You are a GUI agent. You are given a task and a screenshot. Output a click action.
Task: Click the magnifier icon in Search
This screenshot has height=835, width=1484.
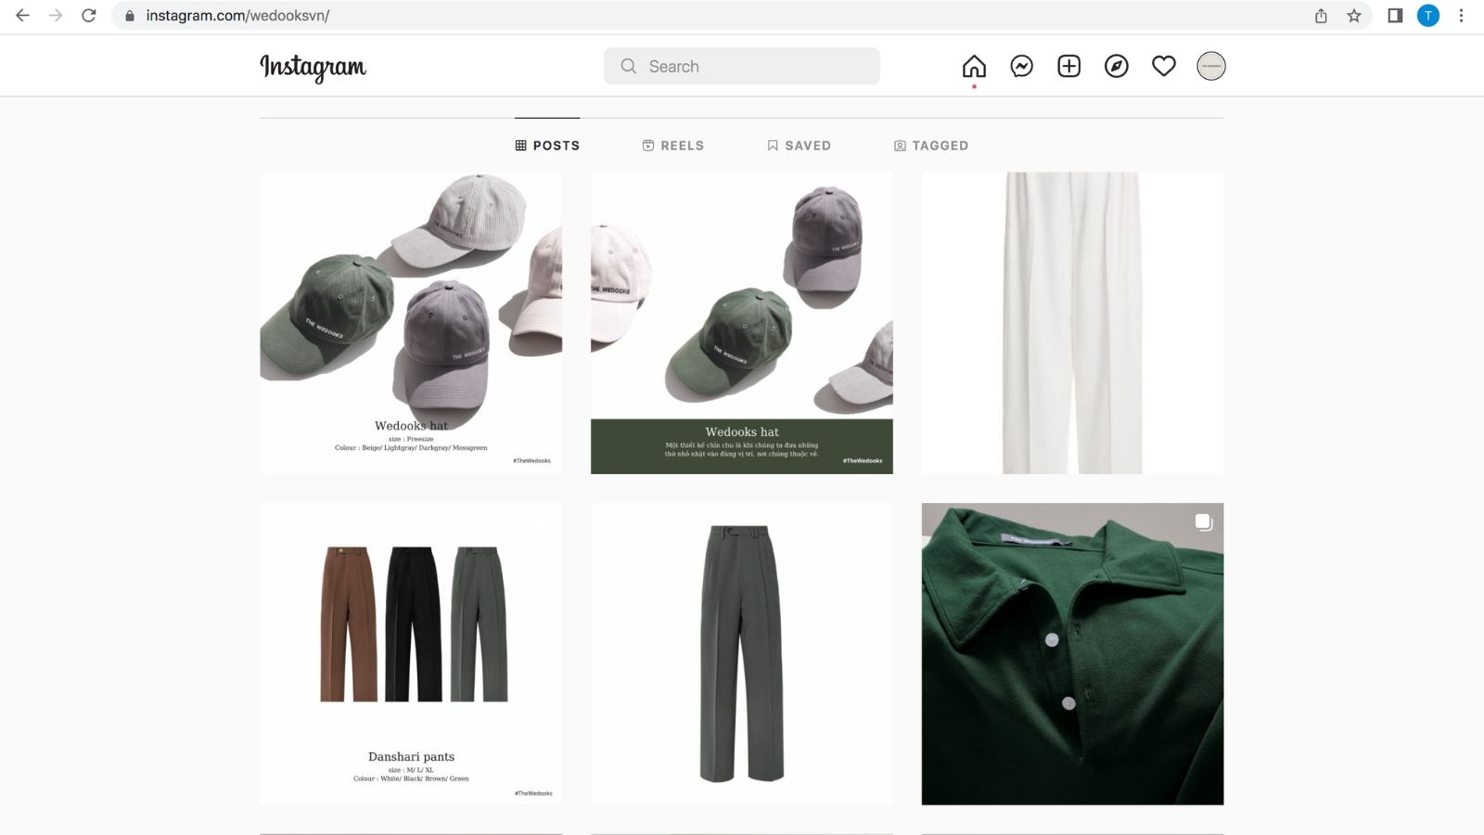[x=629, y=66]
